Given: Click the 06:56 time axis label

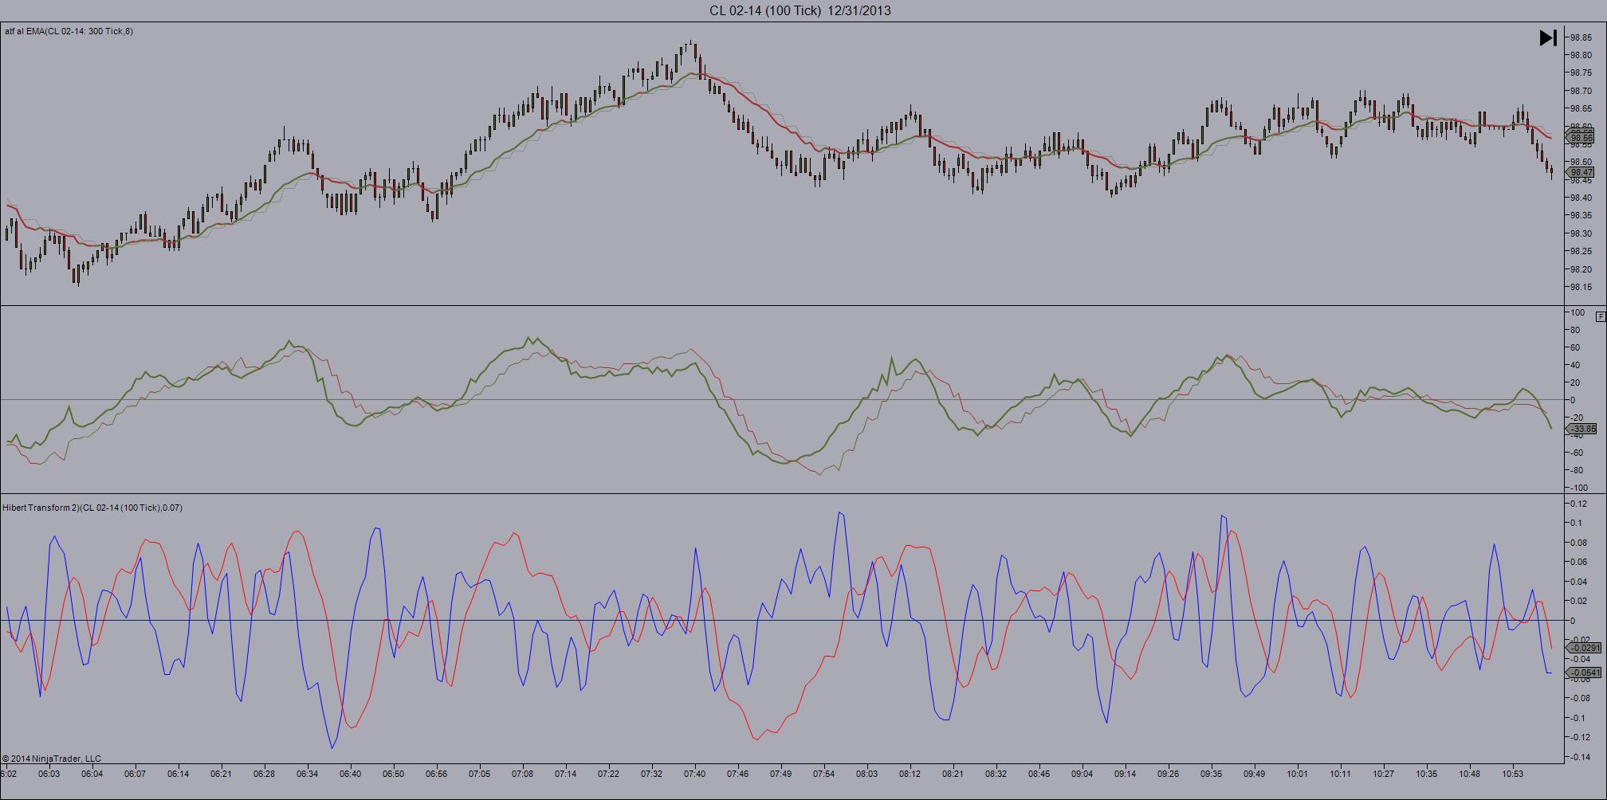Looking at the screenshot, I should (x=436, y=774).
